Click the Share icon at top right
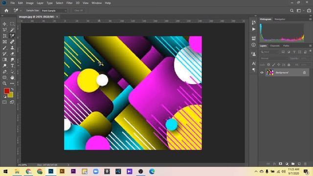Screen dimensions: 313x176 pos(309,11)
